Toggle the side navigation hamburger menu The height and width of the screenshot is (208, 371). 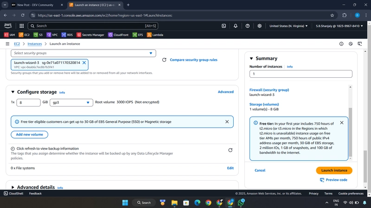[x=7, y=44]
